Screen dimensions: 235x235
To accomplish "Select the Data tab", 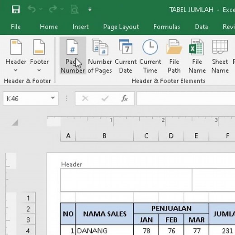I will [202, 27].
